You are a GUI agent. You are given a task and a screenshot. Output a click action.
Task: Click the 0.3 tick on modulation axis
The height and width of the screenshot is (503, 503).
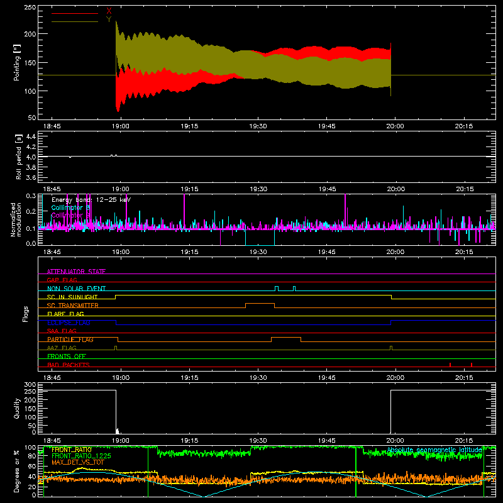tap(31, 196)
